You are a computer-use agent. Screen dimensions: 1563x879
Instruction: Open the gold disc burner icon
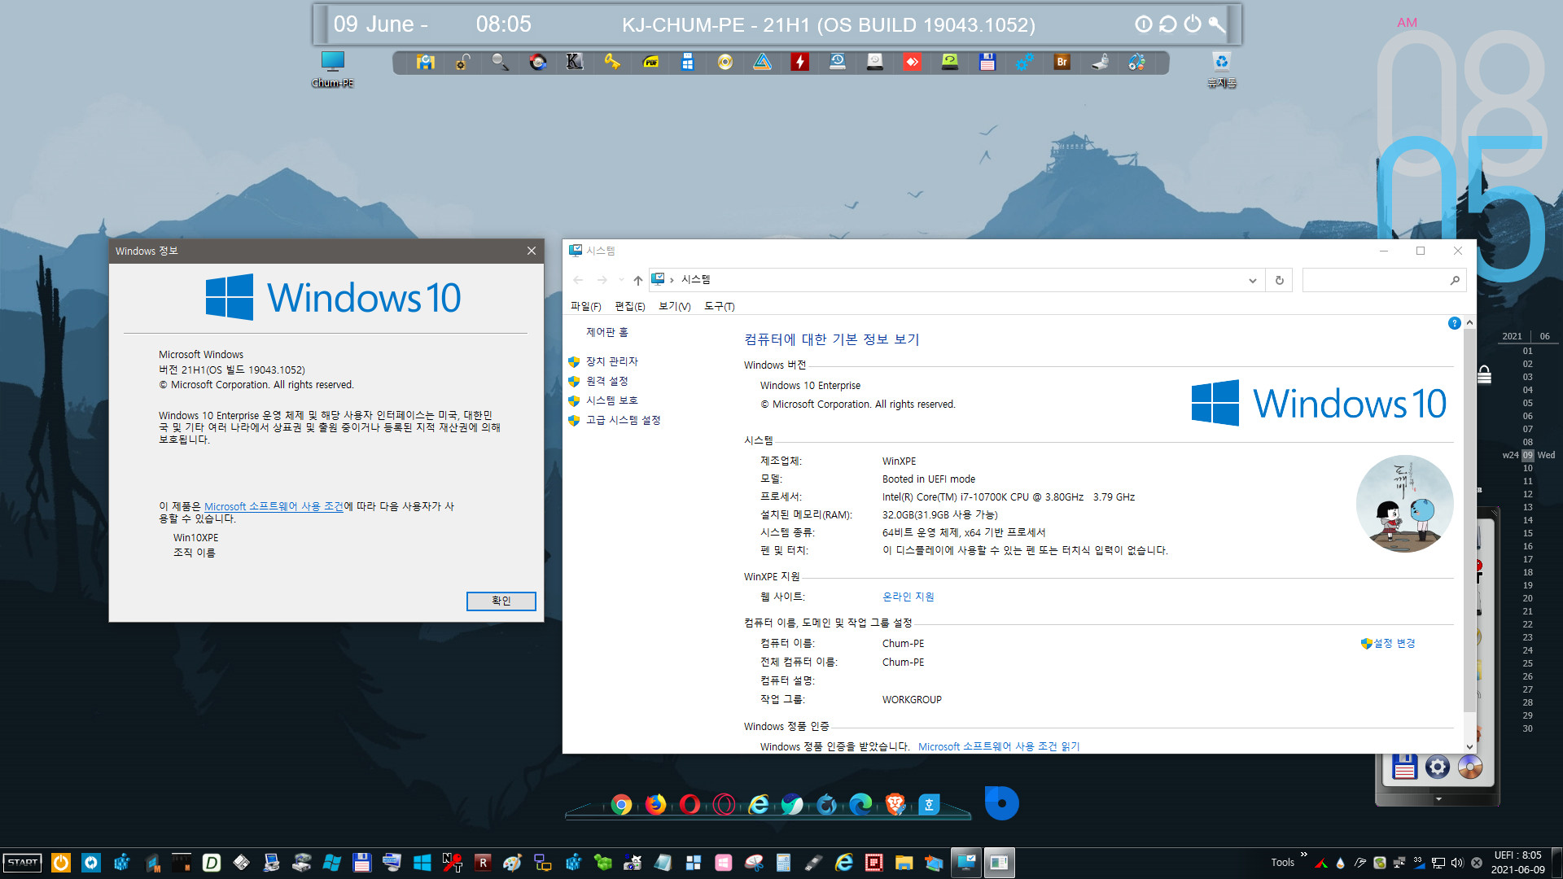coord(725,62)
